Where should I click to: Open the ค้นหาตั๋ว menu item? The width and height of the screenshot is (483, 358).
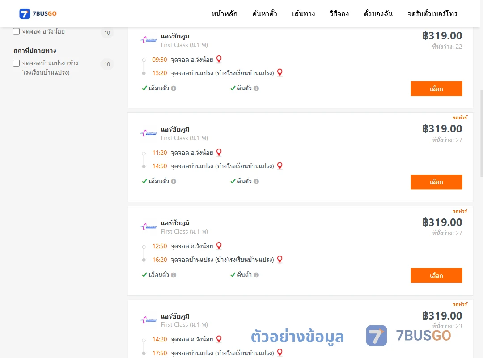click(x=265, y=13)
